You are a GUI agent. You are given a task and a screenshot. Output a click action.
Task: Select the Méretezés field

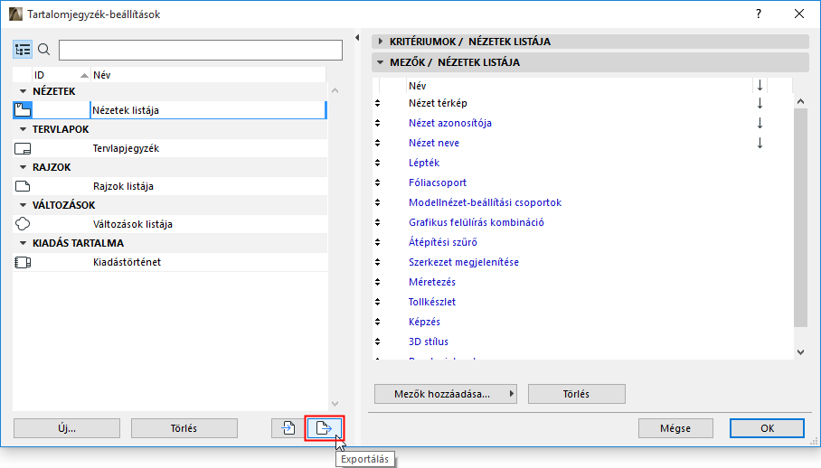pos(432,283)
